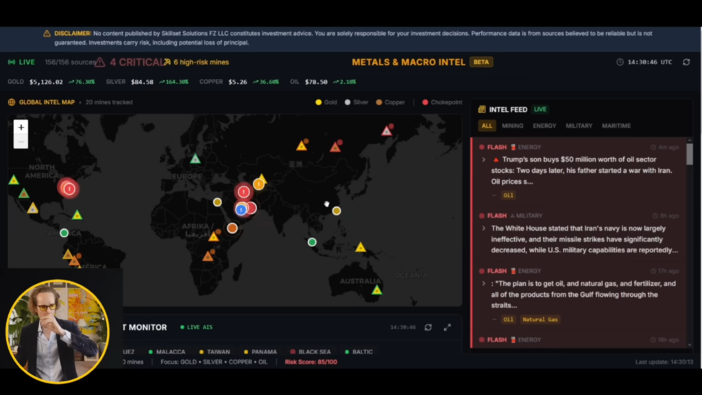
Task: Show ALL items in Intel Feed
Action: point(487,126)
